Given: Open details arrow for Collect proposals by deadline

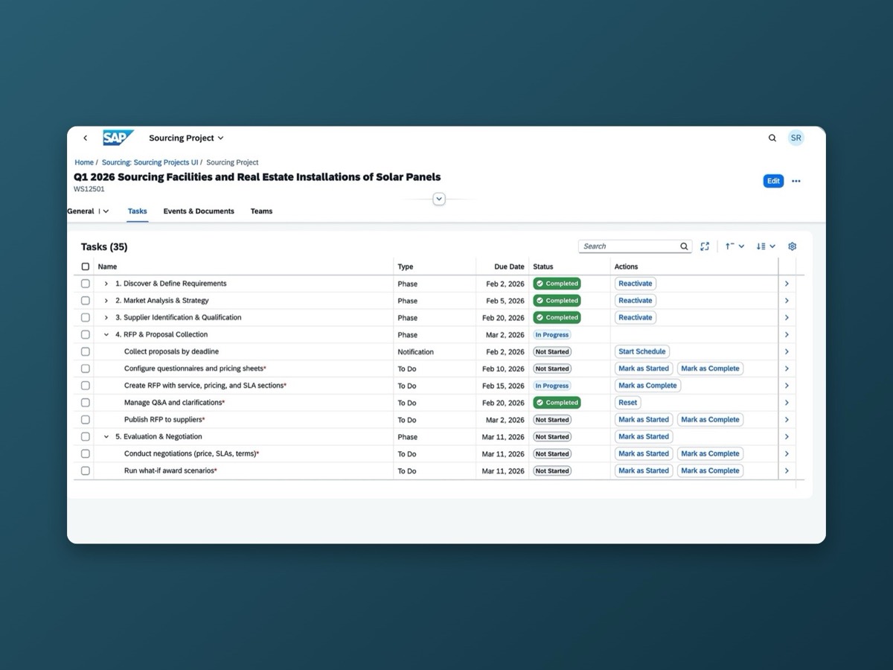Looking at the screenshot, I should 787,352.
